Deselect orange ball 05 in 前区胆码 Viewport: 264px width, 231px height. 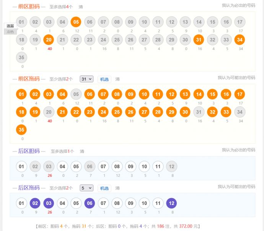click(x=76, y=22)
